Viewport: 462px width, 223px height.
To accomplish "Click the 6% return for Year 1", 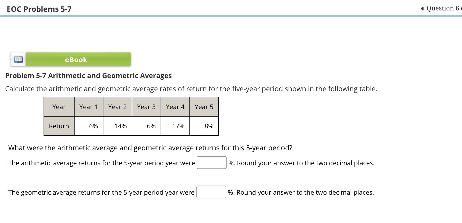I will 93,126.
